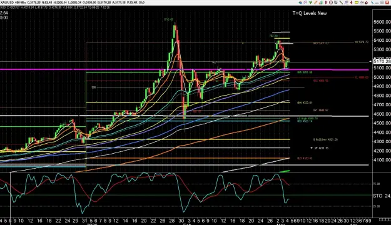This screenshot has height=225, width=391.
Task: Select the thick white horizontal line near 4580
Action: [x=185, y=116]
